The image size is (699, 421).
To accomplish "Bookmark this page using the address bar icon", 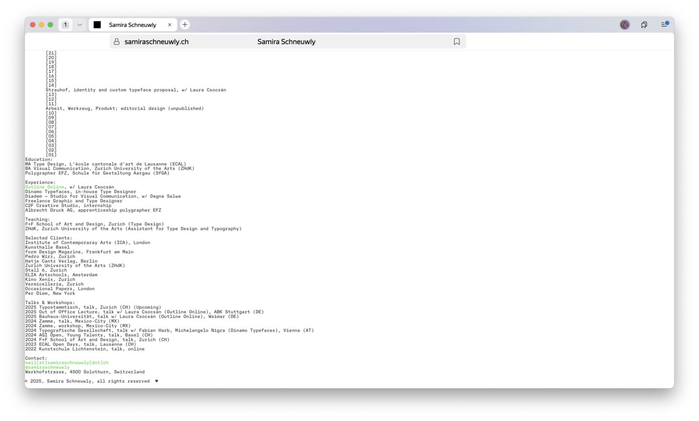I will click(x=457, y=42).
